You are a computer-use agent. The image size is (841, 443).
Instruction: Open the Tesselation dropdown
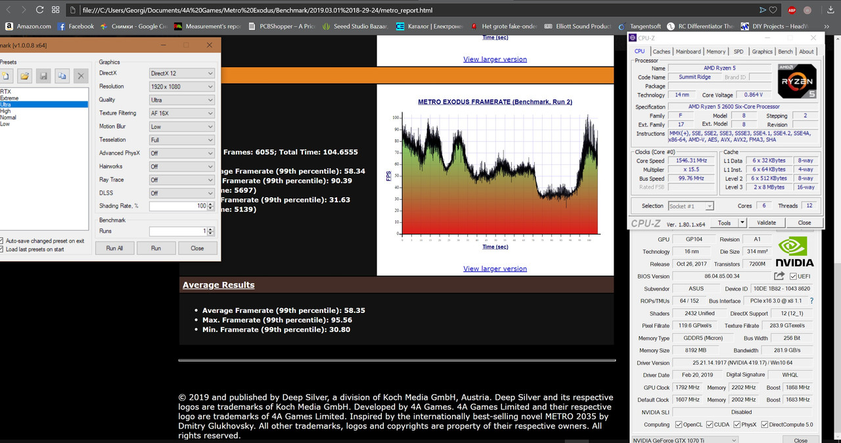(181, 140)
